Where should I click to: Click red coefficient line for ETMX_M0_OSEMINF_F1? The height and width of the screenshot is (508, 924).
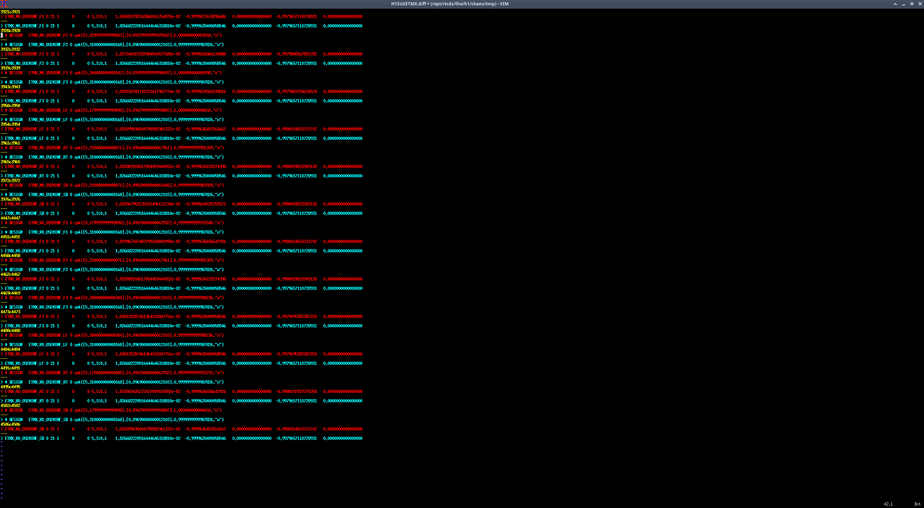pyautogui.click(x=182, y=17)
